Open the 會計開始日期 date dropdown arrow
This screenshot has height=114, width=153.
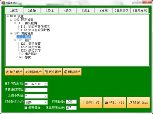[x=46, y=84]
